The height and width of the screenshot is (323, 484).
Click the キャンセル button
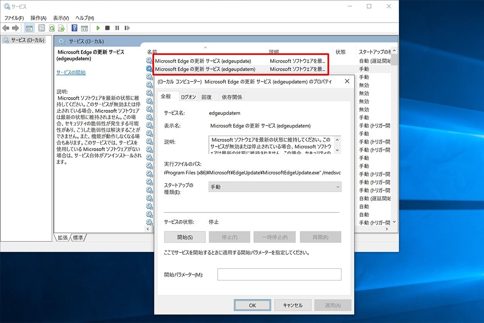pos(292,305)
